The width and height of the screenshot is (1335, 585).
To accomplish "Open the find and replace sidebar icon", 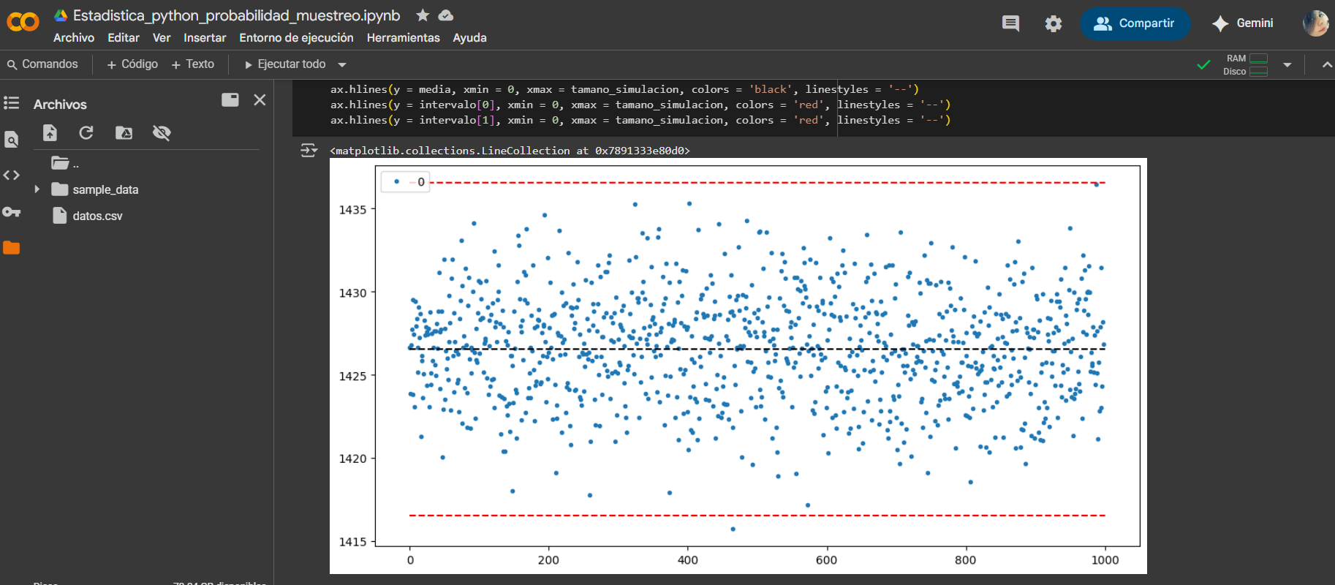I will coord(11,140).
